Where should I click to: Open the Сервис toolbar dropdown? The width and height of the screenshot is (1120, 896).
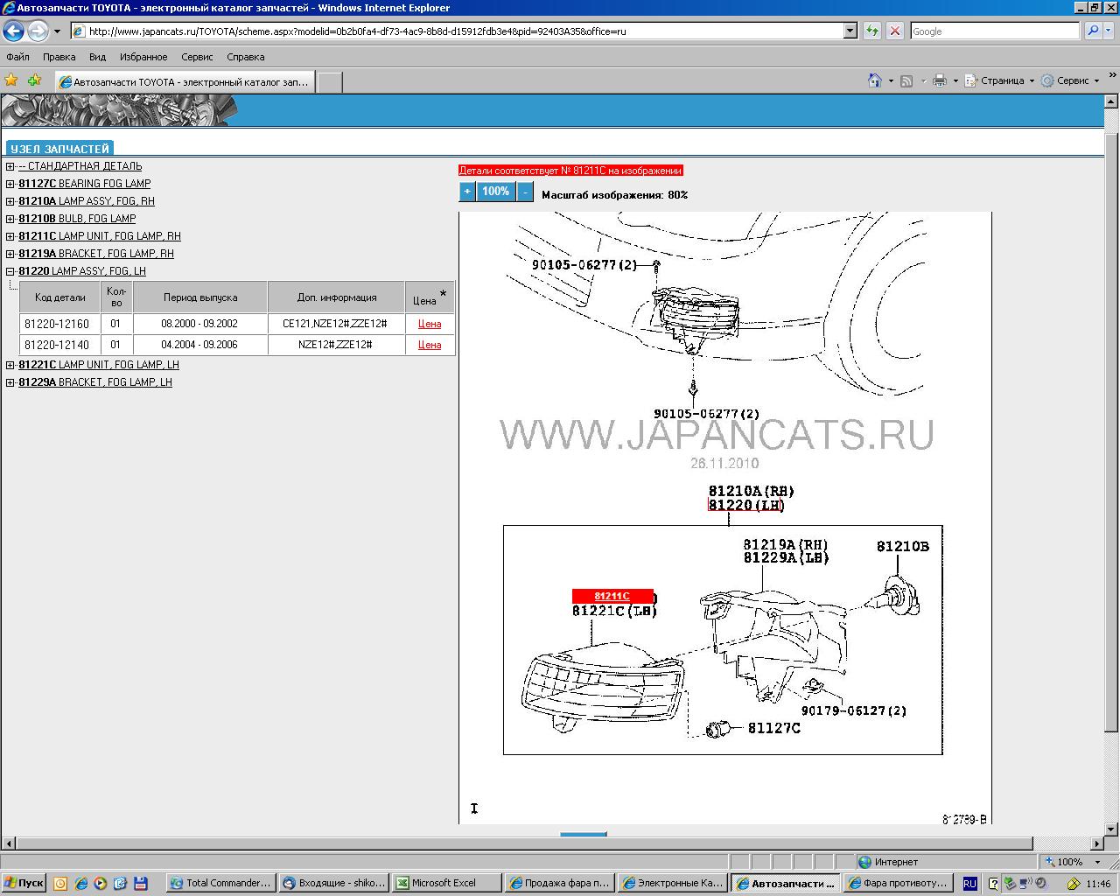(x=1071, y=80)
